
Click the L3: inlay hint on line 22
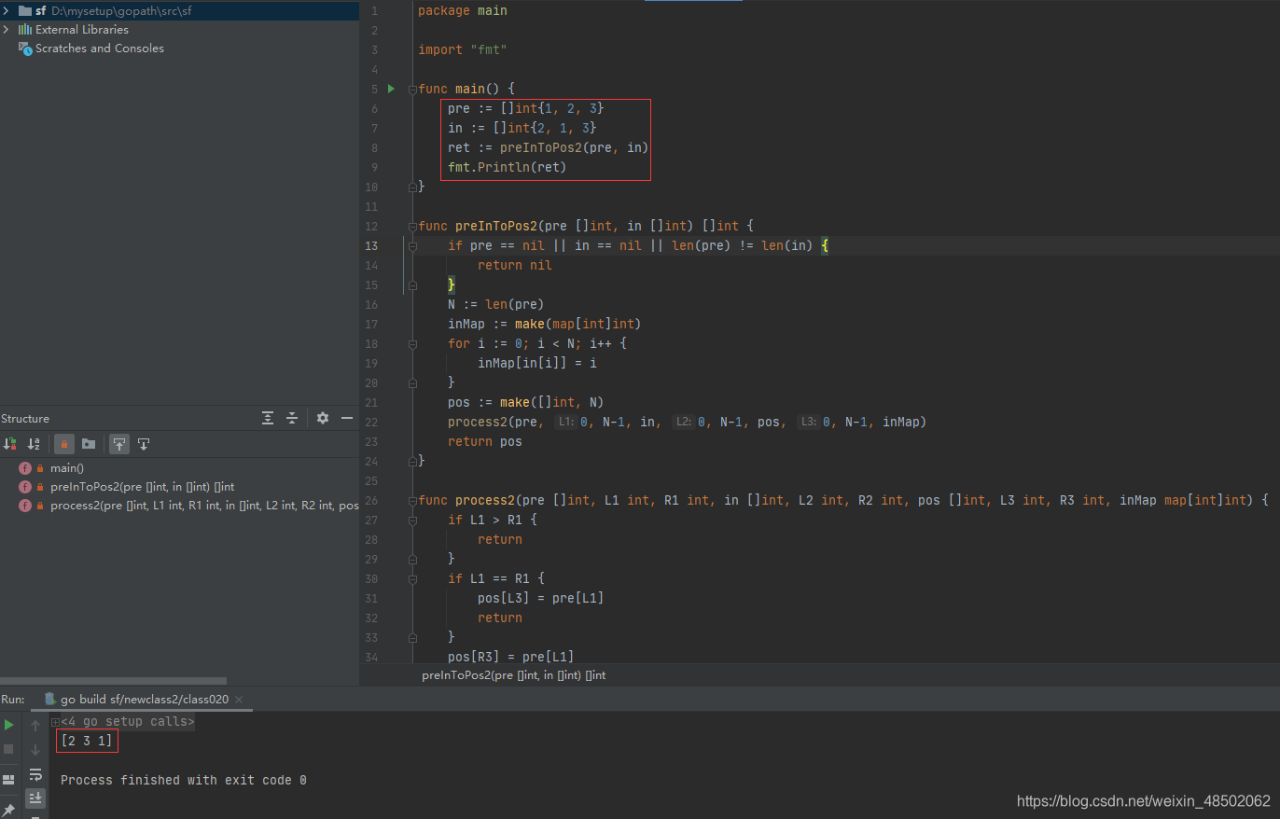(x=808, y=423)
